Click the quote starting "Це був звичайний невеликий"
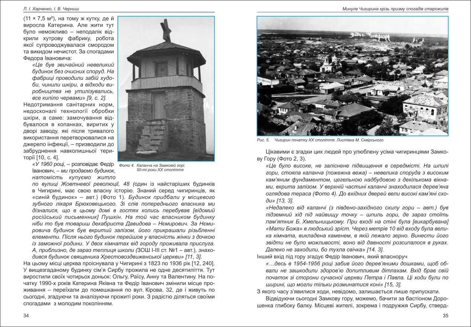Screen dimensions: 471x327 [x=74, y=81]
